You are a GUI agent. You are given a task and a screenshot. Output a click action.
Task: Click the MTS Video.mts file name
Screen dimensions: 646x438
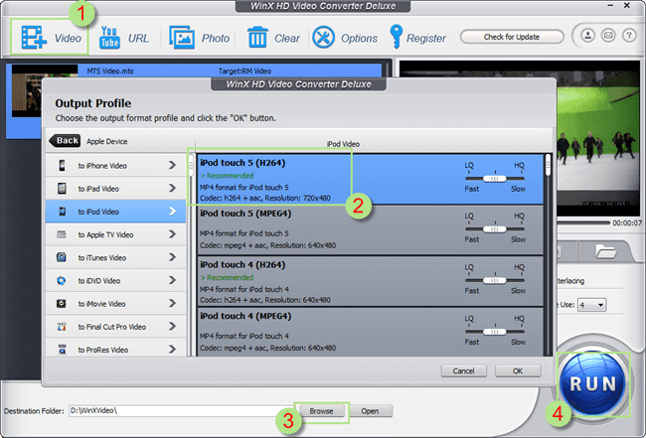tap(110, 71)
